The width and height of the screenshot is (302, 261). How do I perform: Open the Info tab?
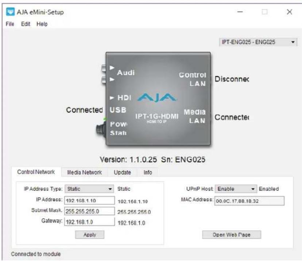[x=148, y=172]
